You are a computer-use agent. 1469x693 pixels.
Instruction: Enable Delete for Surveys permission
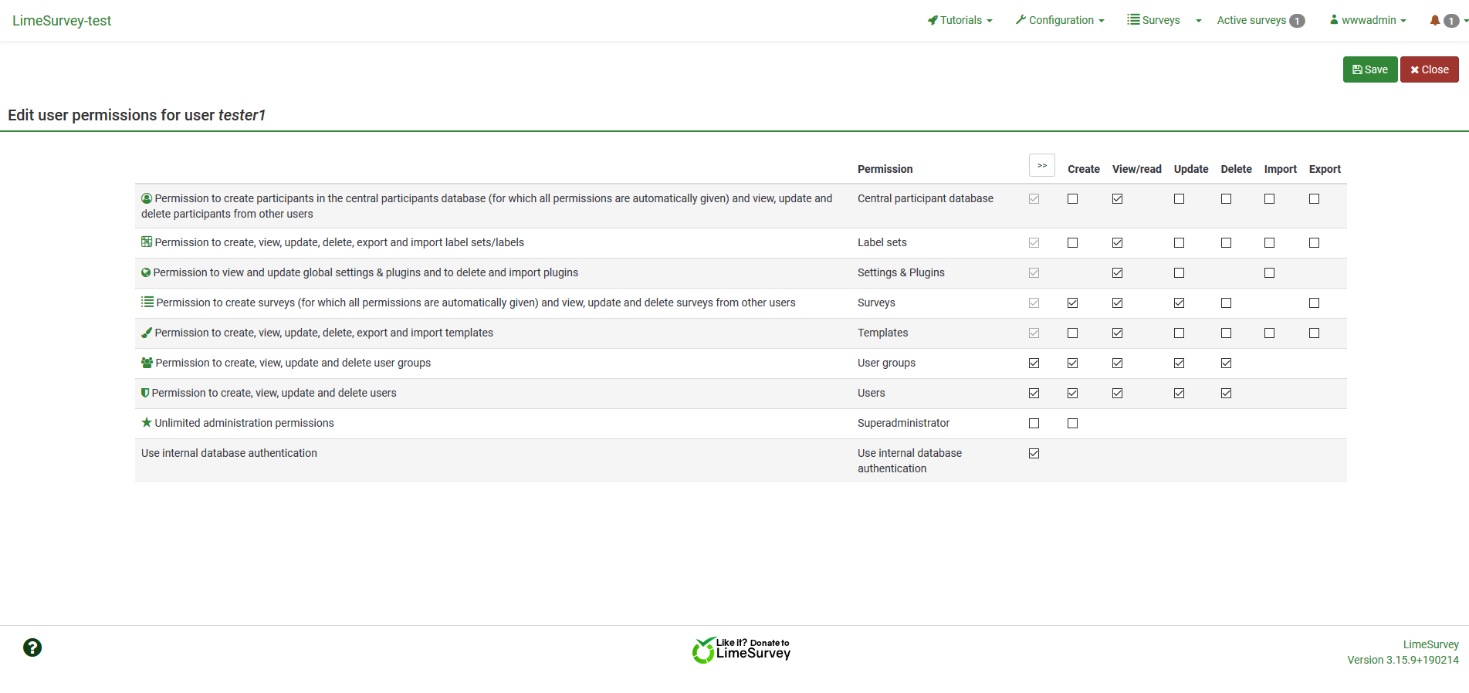(x=1226, y=303)
